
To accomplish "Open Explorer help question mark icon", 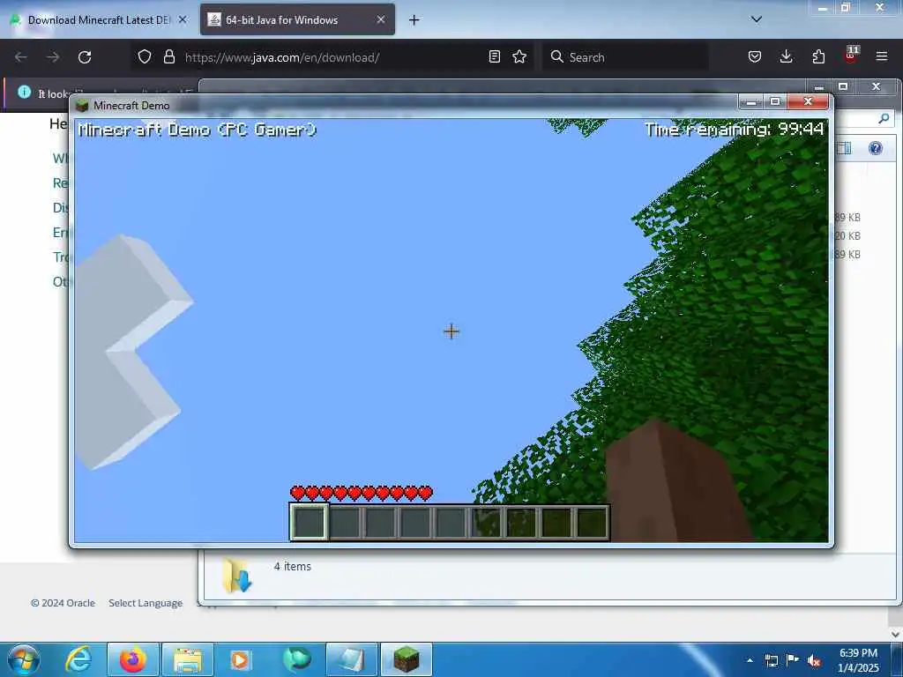I will (876, 148).
